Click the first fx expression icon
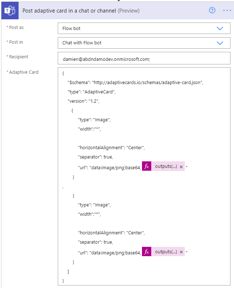 (x=146, y=166)
